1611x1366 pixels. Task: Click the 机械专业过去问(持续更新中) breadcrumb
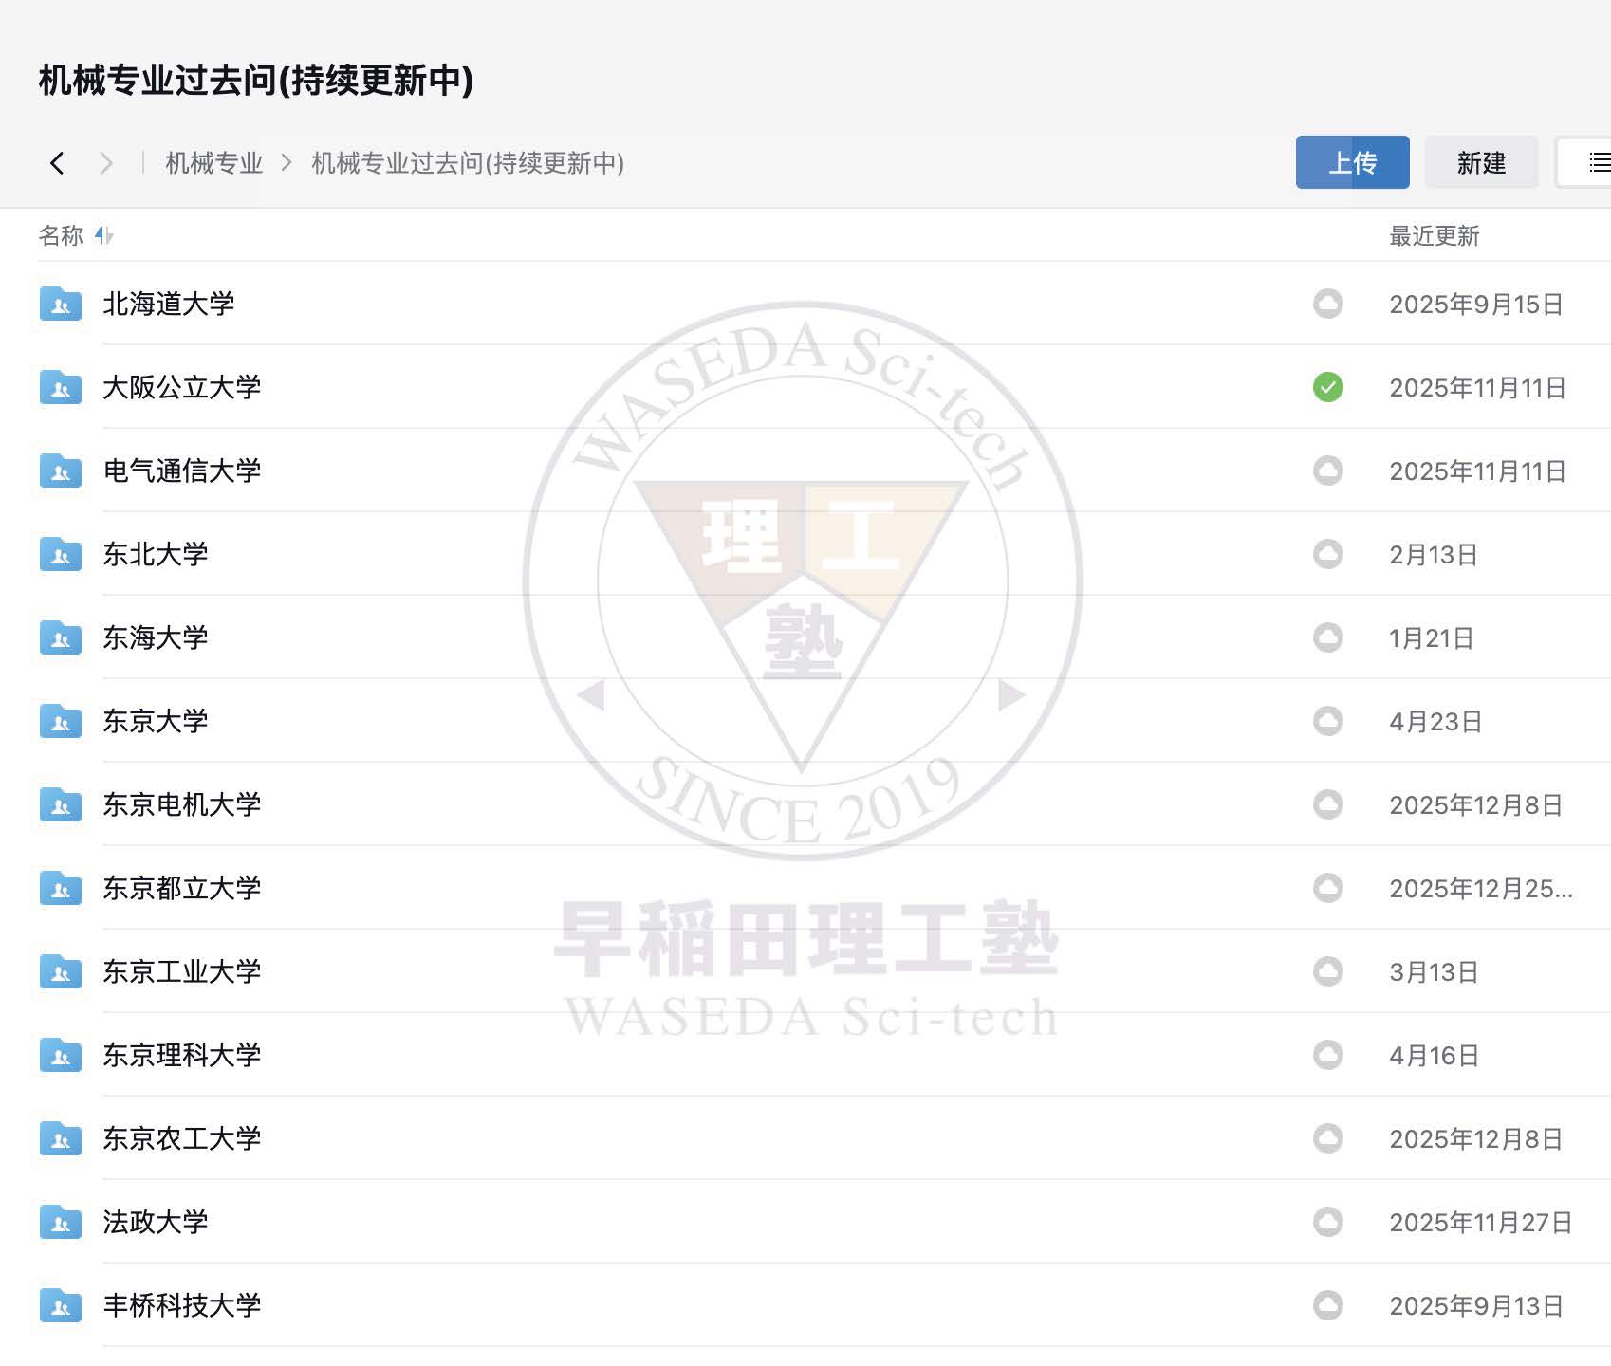click(x=468, y=163)
